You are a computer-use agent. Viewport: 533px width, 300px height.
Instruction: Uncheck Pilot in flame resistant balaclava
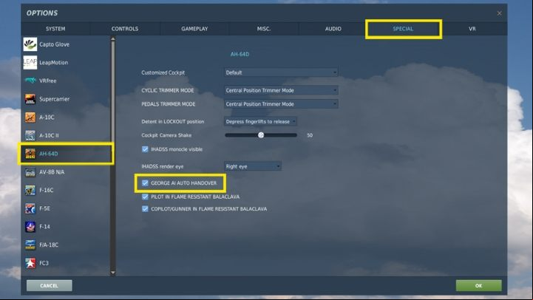[x=145, y=197]
